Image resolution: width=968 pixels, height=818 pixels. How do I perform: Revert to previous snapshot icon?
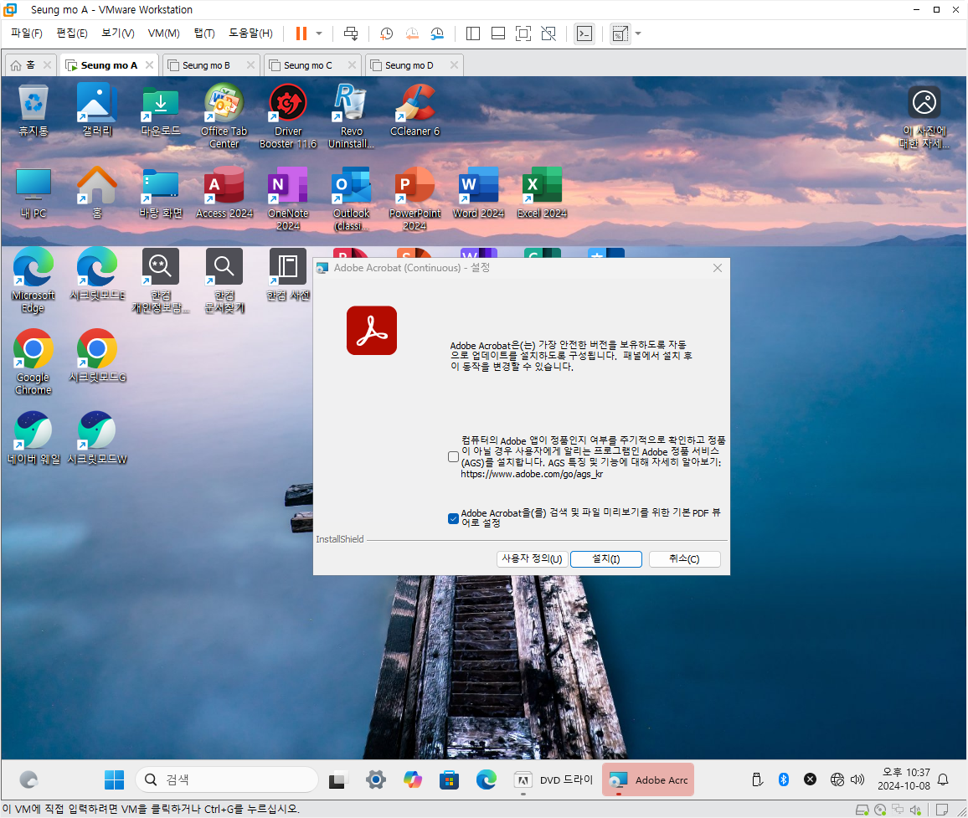click(x=412, y=33)
